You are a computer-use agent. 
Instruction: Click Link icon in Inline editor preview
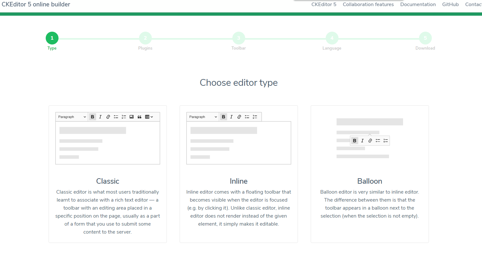coord(239,117)
